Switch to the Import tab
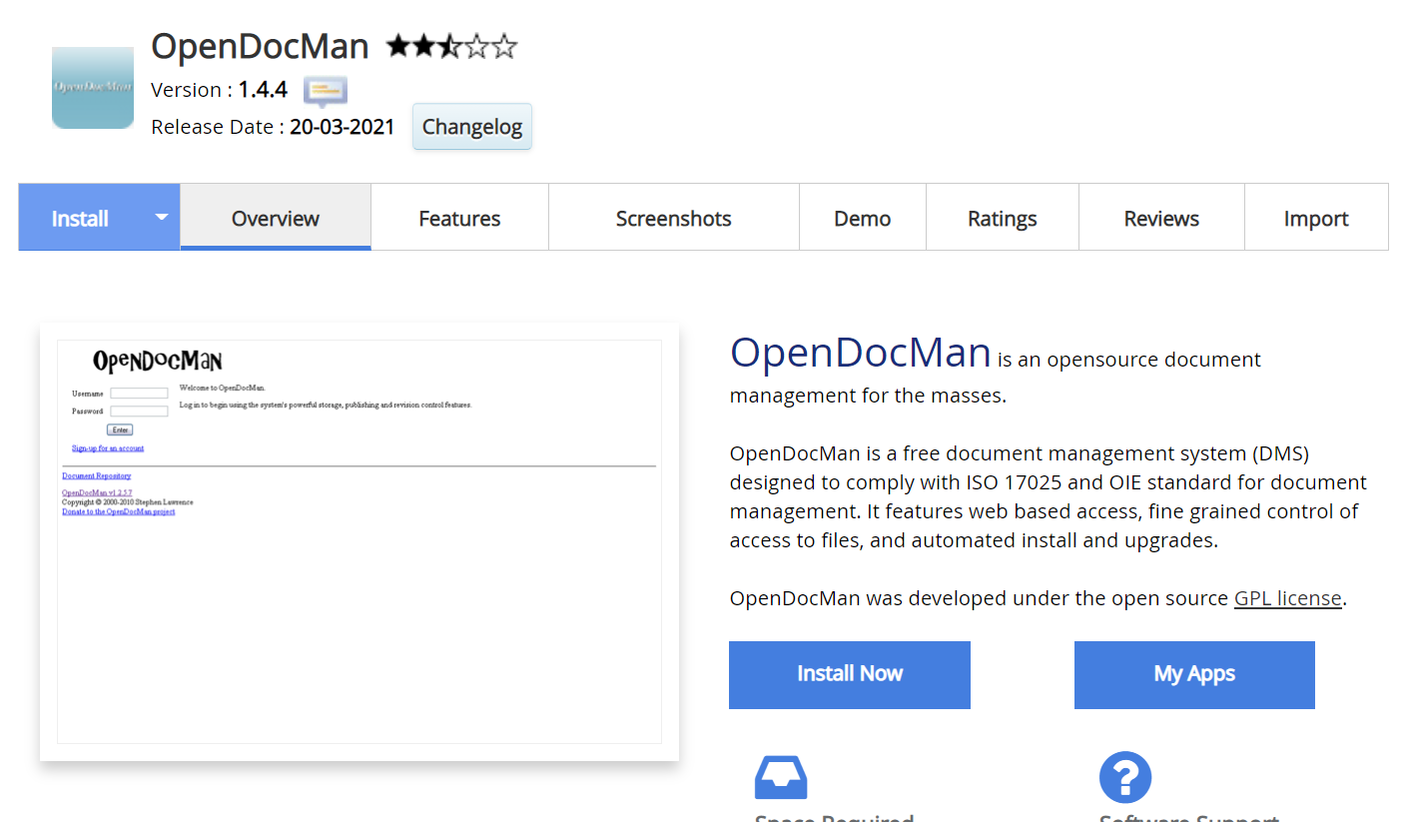Image resolution: width=1415 pixels, height=822 pixels. point(1315,218)
